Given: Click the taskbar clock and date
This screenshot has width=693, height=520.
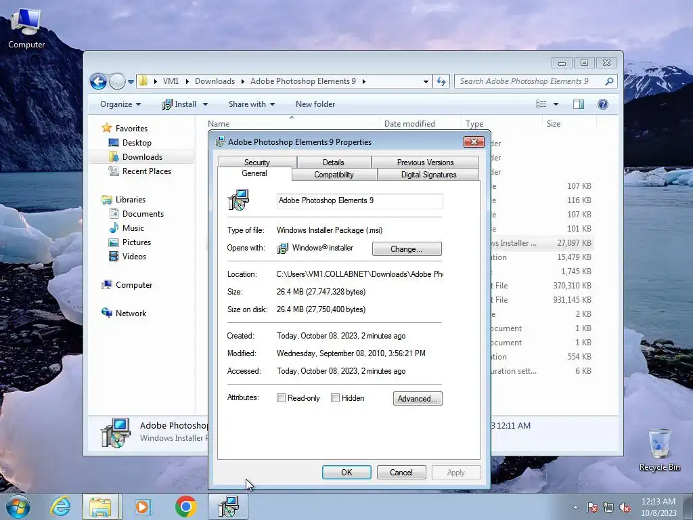Looking at the screenshot, I should [658, 507].
